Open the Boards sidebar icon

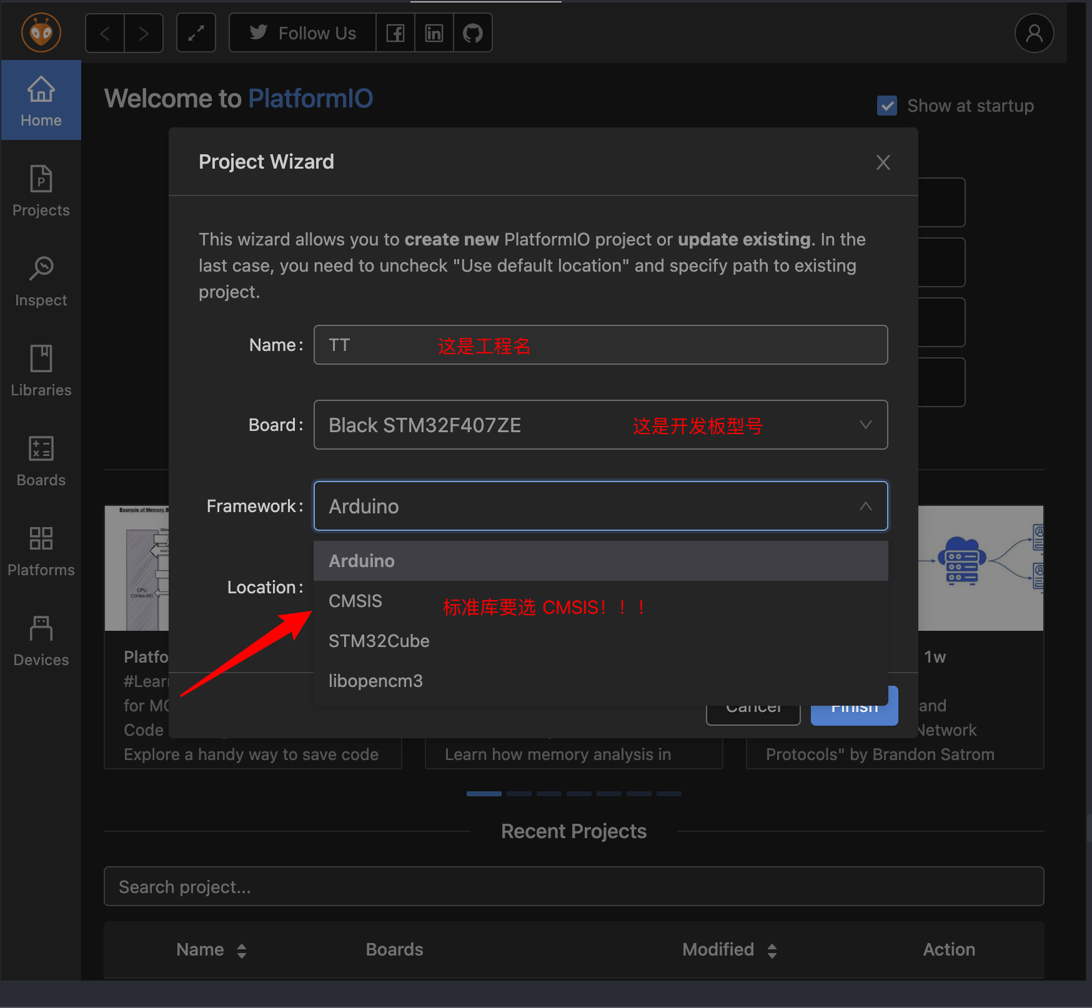tap(41, 461)
